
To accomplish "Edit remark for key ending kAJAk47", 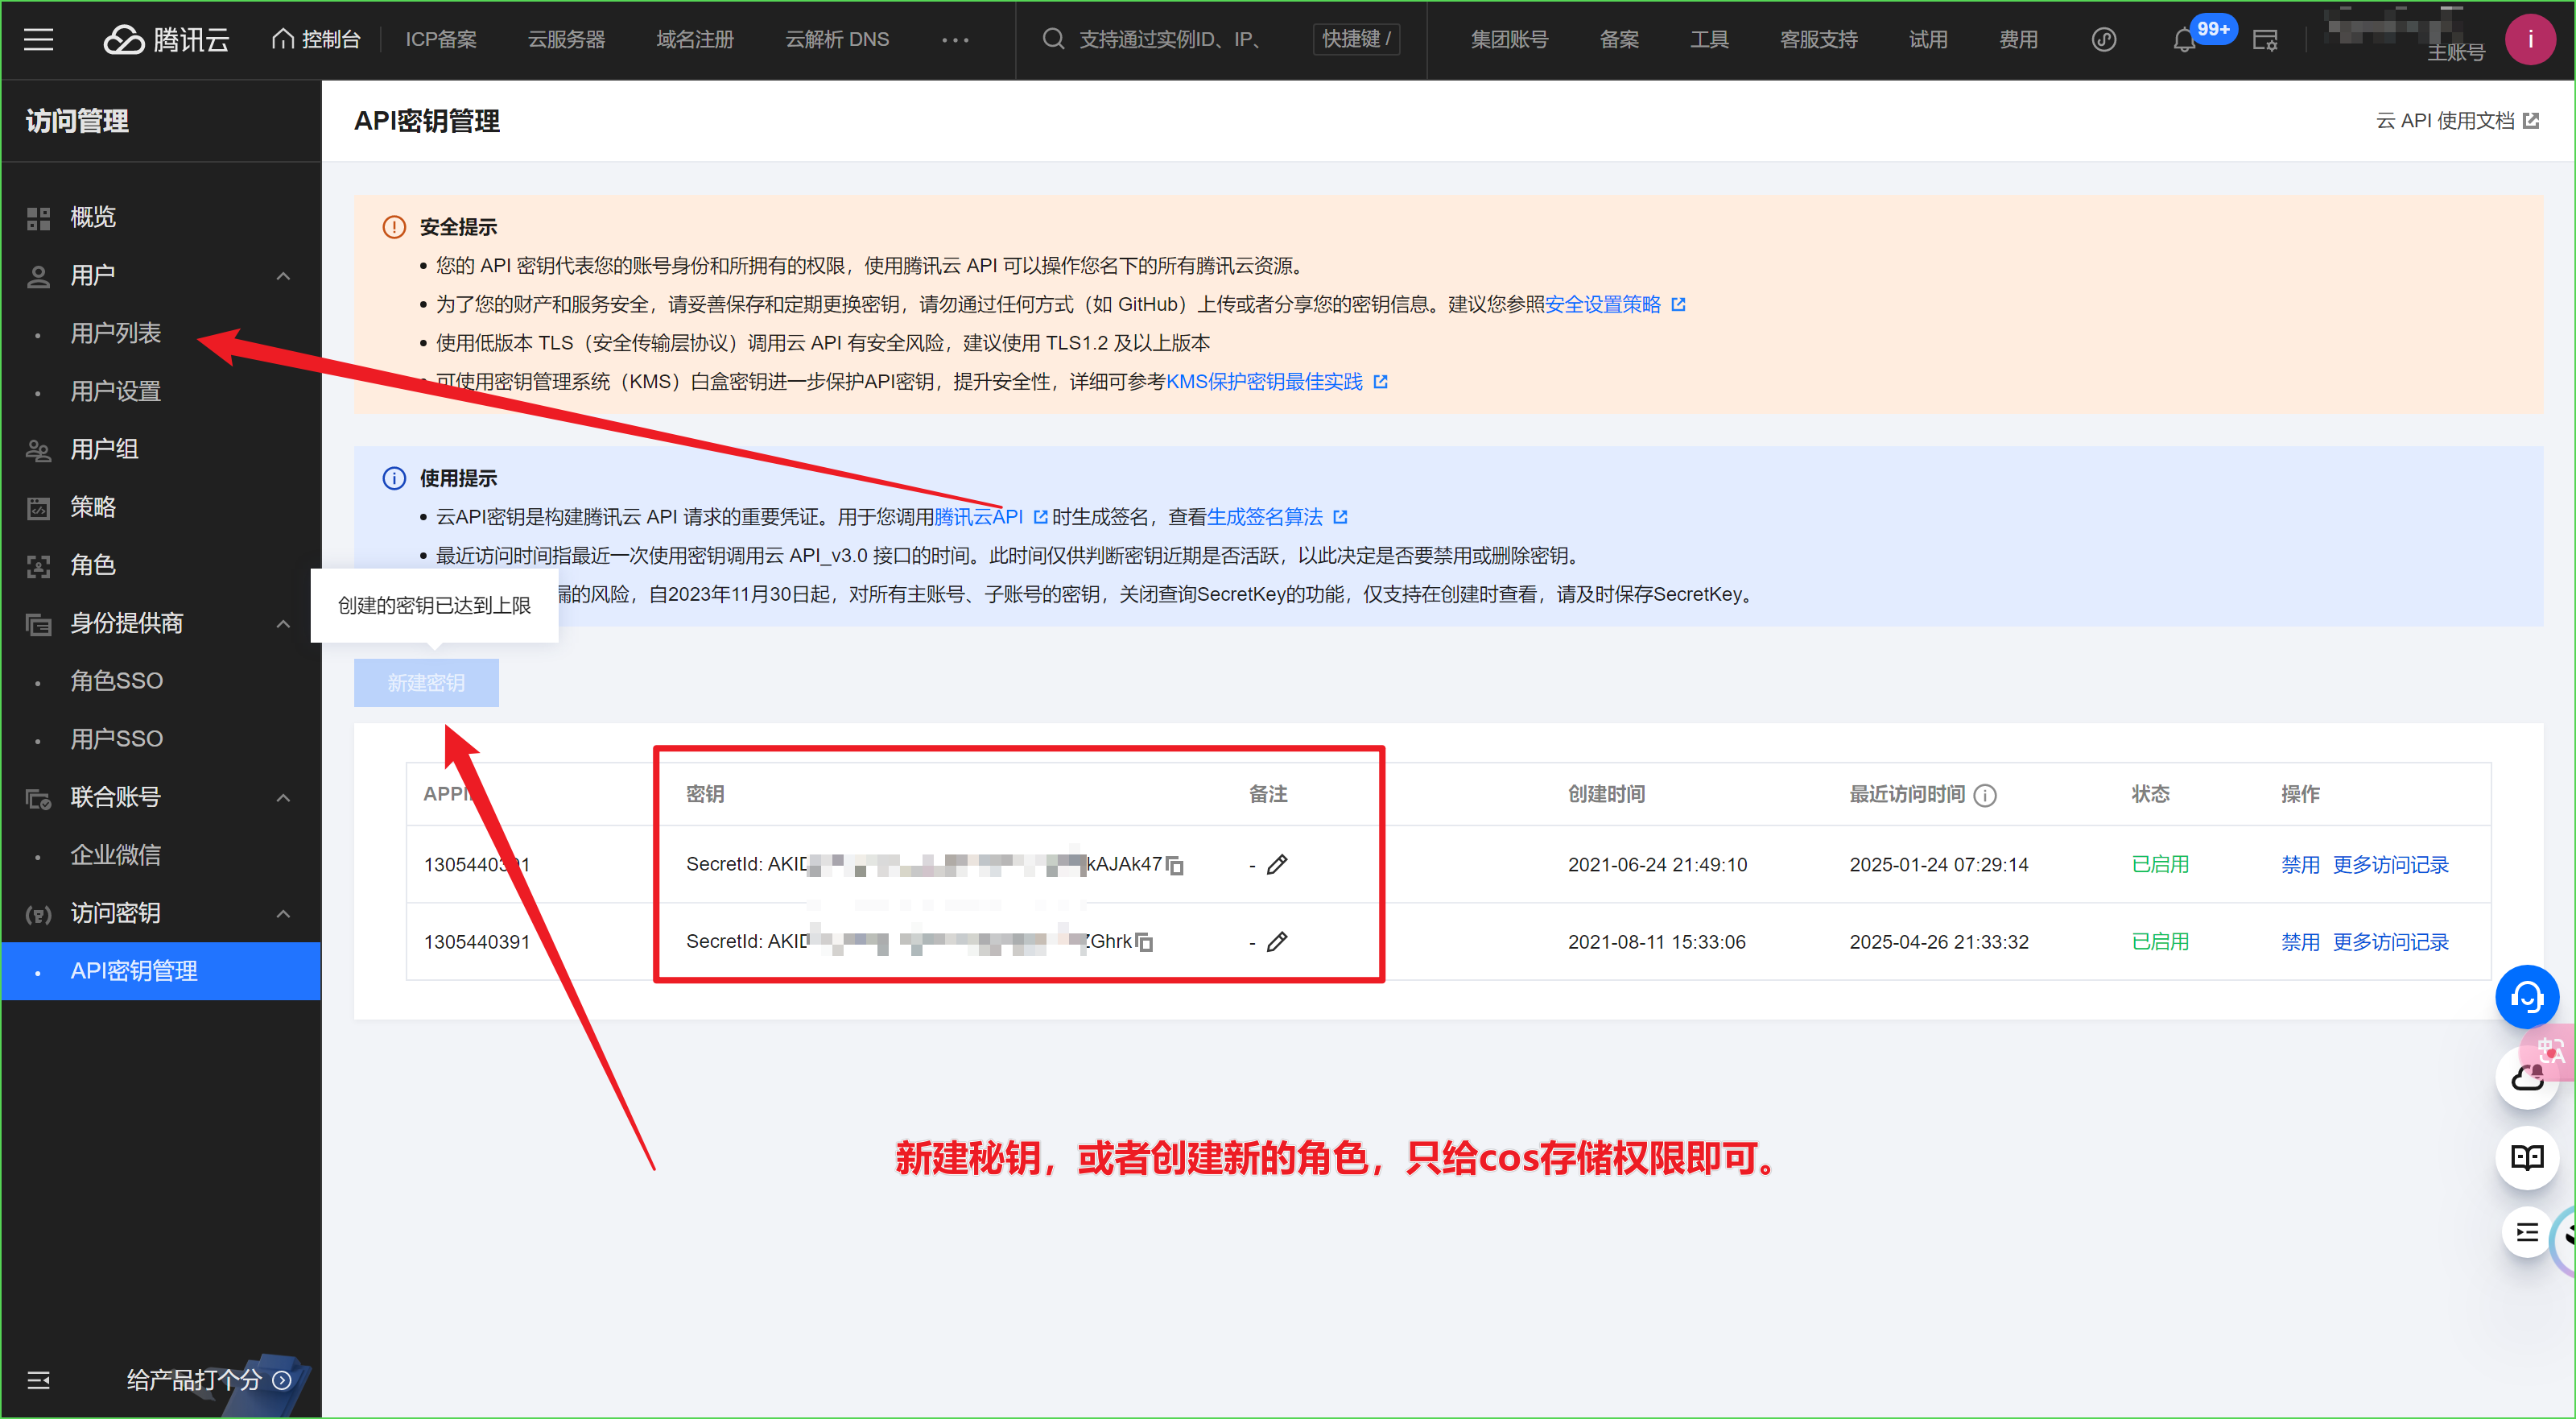I will click(x=1277, y=865).
